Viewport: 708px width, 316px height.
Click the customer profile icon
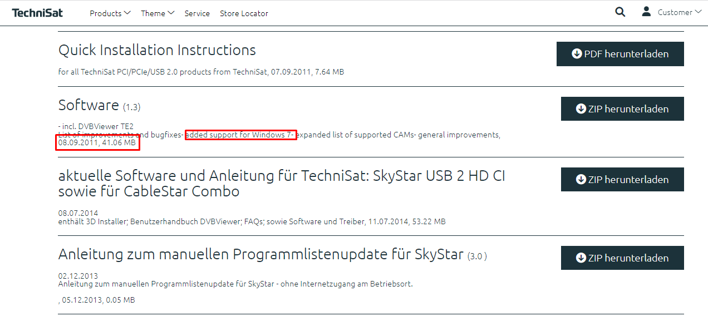pyautogui.click(x=646, y=12)
